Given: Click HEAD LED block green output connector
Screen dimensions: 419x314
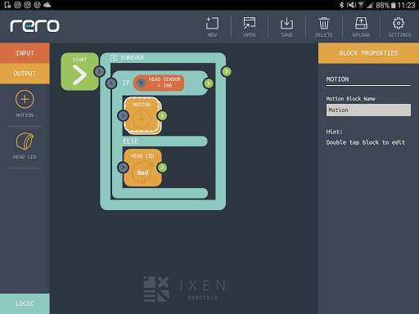Looking at the screenshot, I should coord(162,168).
